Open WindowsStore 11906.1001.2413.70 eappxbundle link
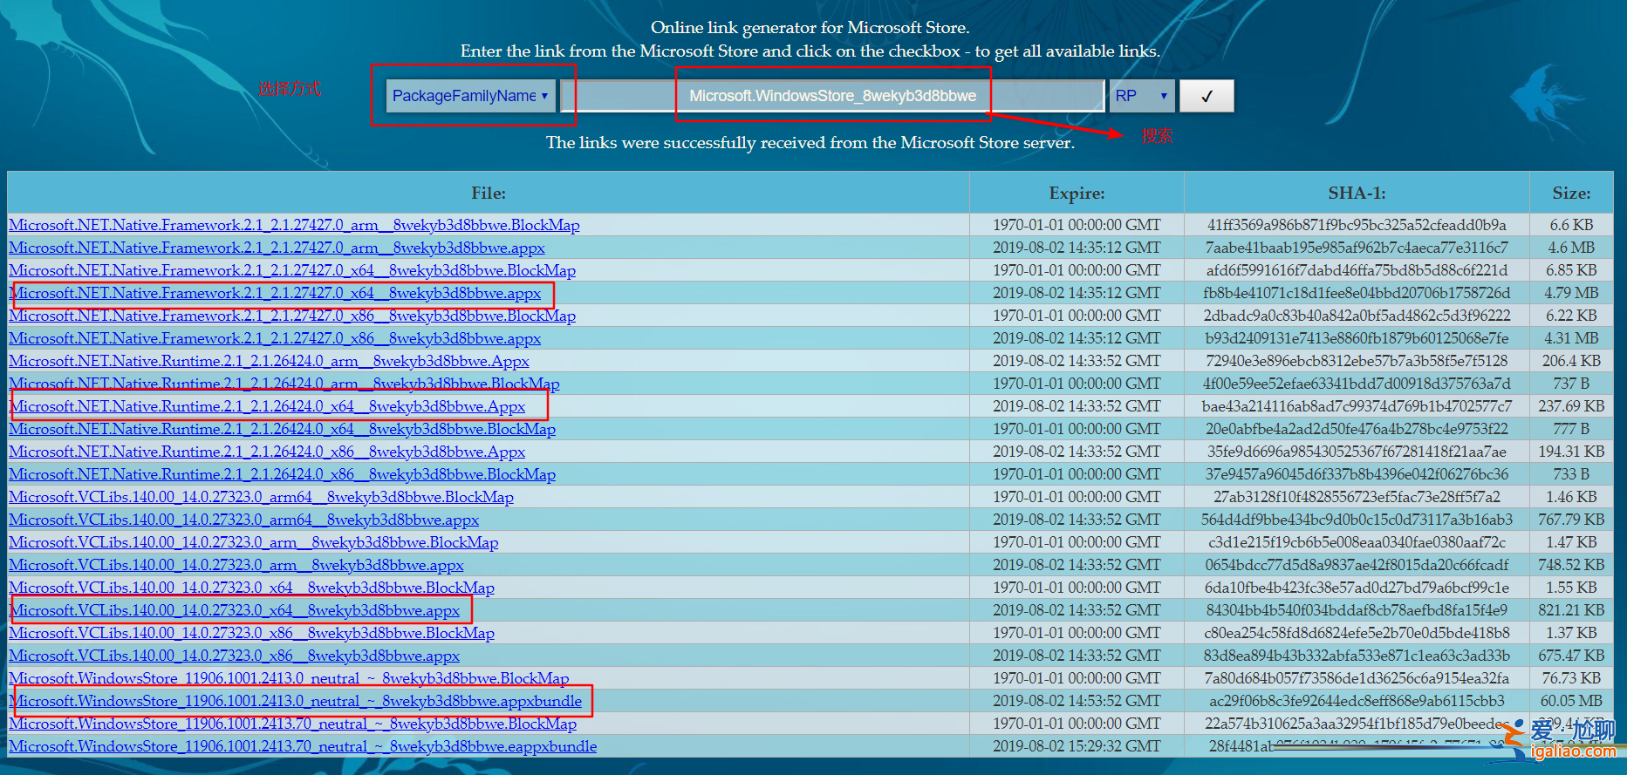Image resolution: width=1627 pixels, height=775 pixels. tap(303, 747)
